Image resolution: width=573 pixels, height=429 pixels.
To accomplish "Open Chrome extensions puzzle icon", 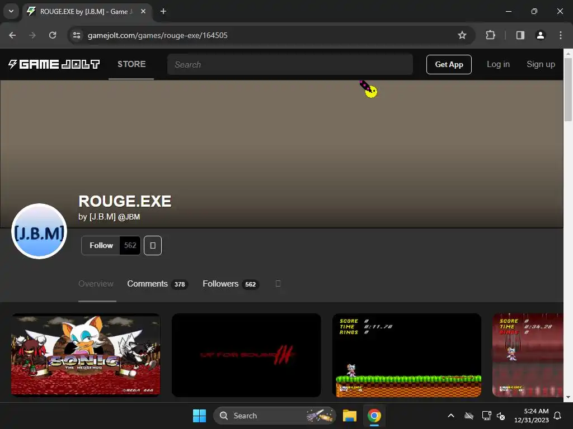I will click(x=490, y=35).
